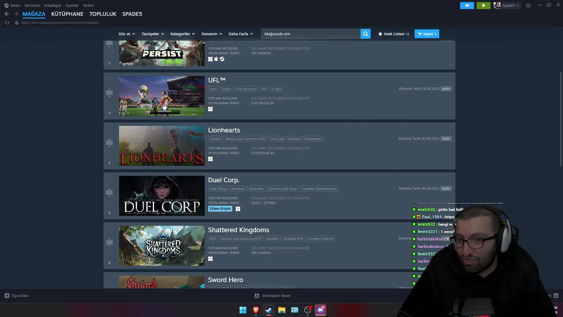Remove UFL with its kaldır button
Image resolution: width=563 pixels, height=317 pixels.
[446, 88]
